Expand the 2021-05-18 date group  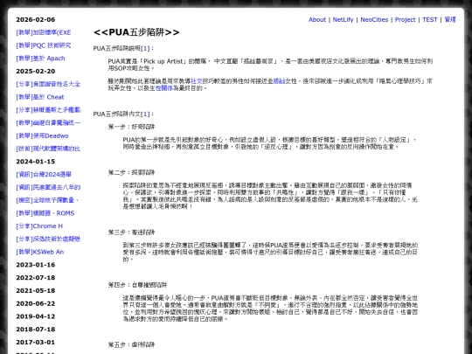coord(36,290)
